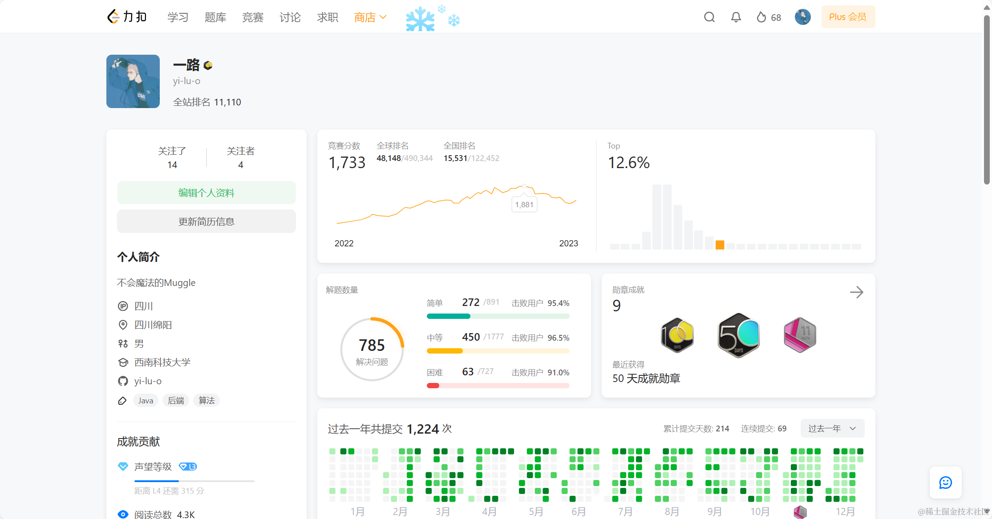Click the Plus 会员 button
This screenshot has height=519, width=992.
(x=847, y=17)
